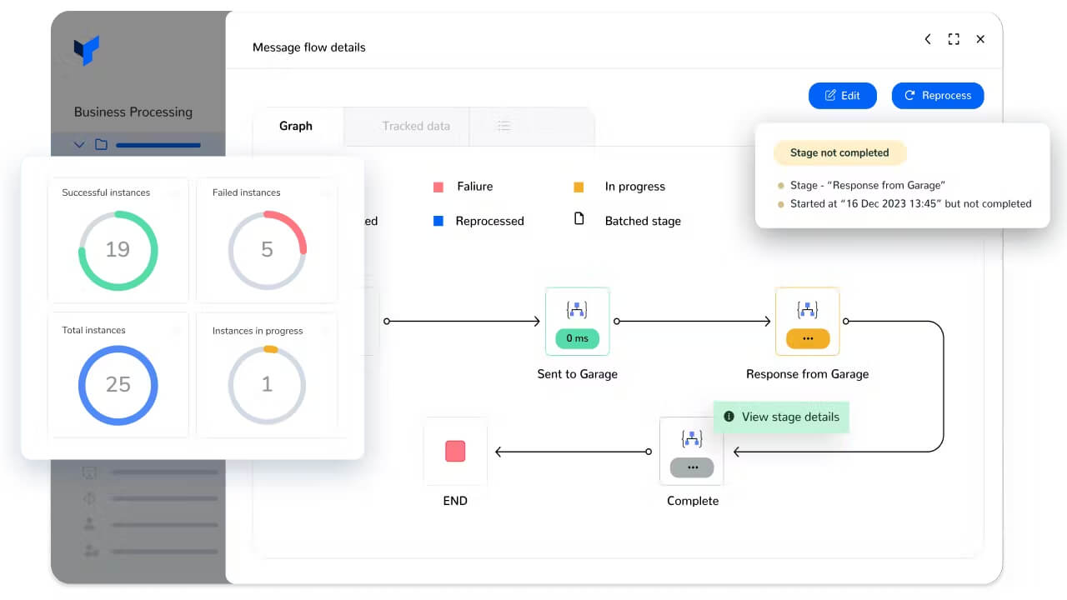Click the Batched stage legend label
Viewport: 1067px width, 600px height.
pos(643,221)
